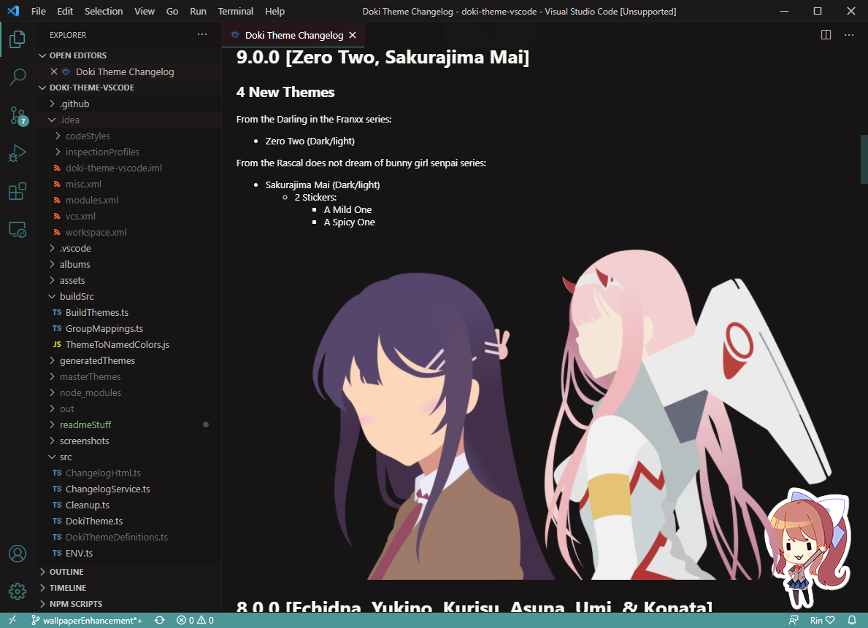The height and width of the screenshot is (628, 868).
Task: Click the editor vertical scrollbar thumb
Action: 864,159
